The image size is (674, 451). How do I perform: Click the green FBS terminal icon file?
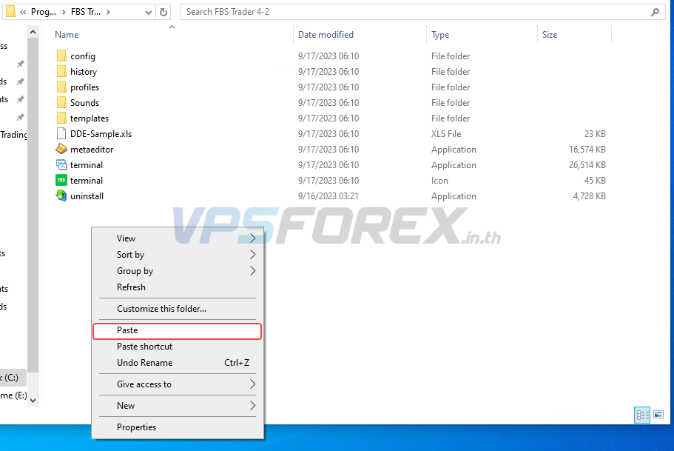(61, 181)
